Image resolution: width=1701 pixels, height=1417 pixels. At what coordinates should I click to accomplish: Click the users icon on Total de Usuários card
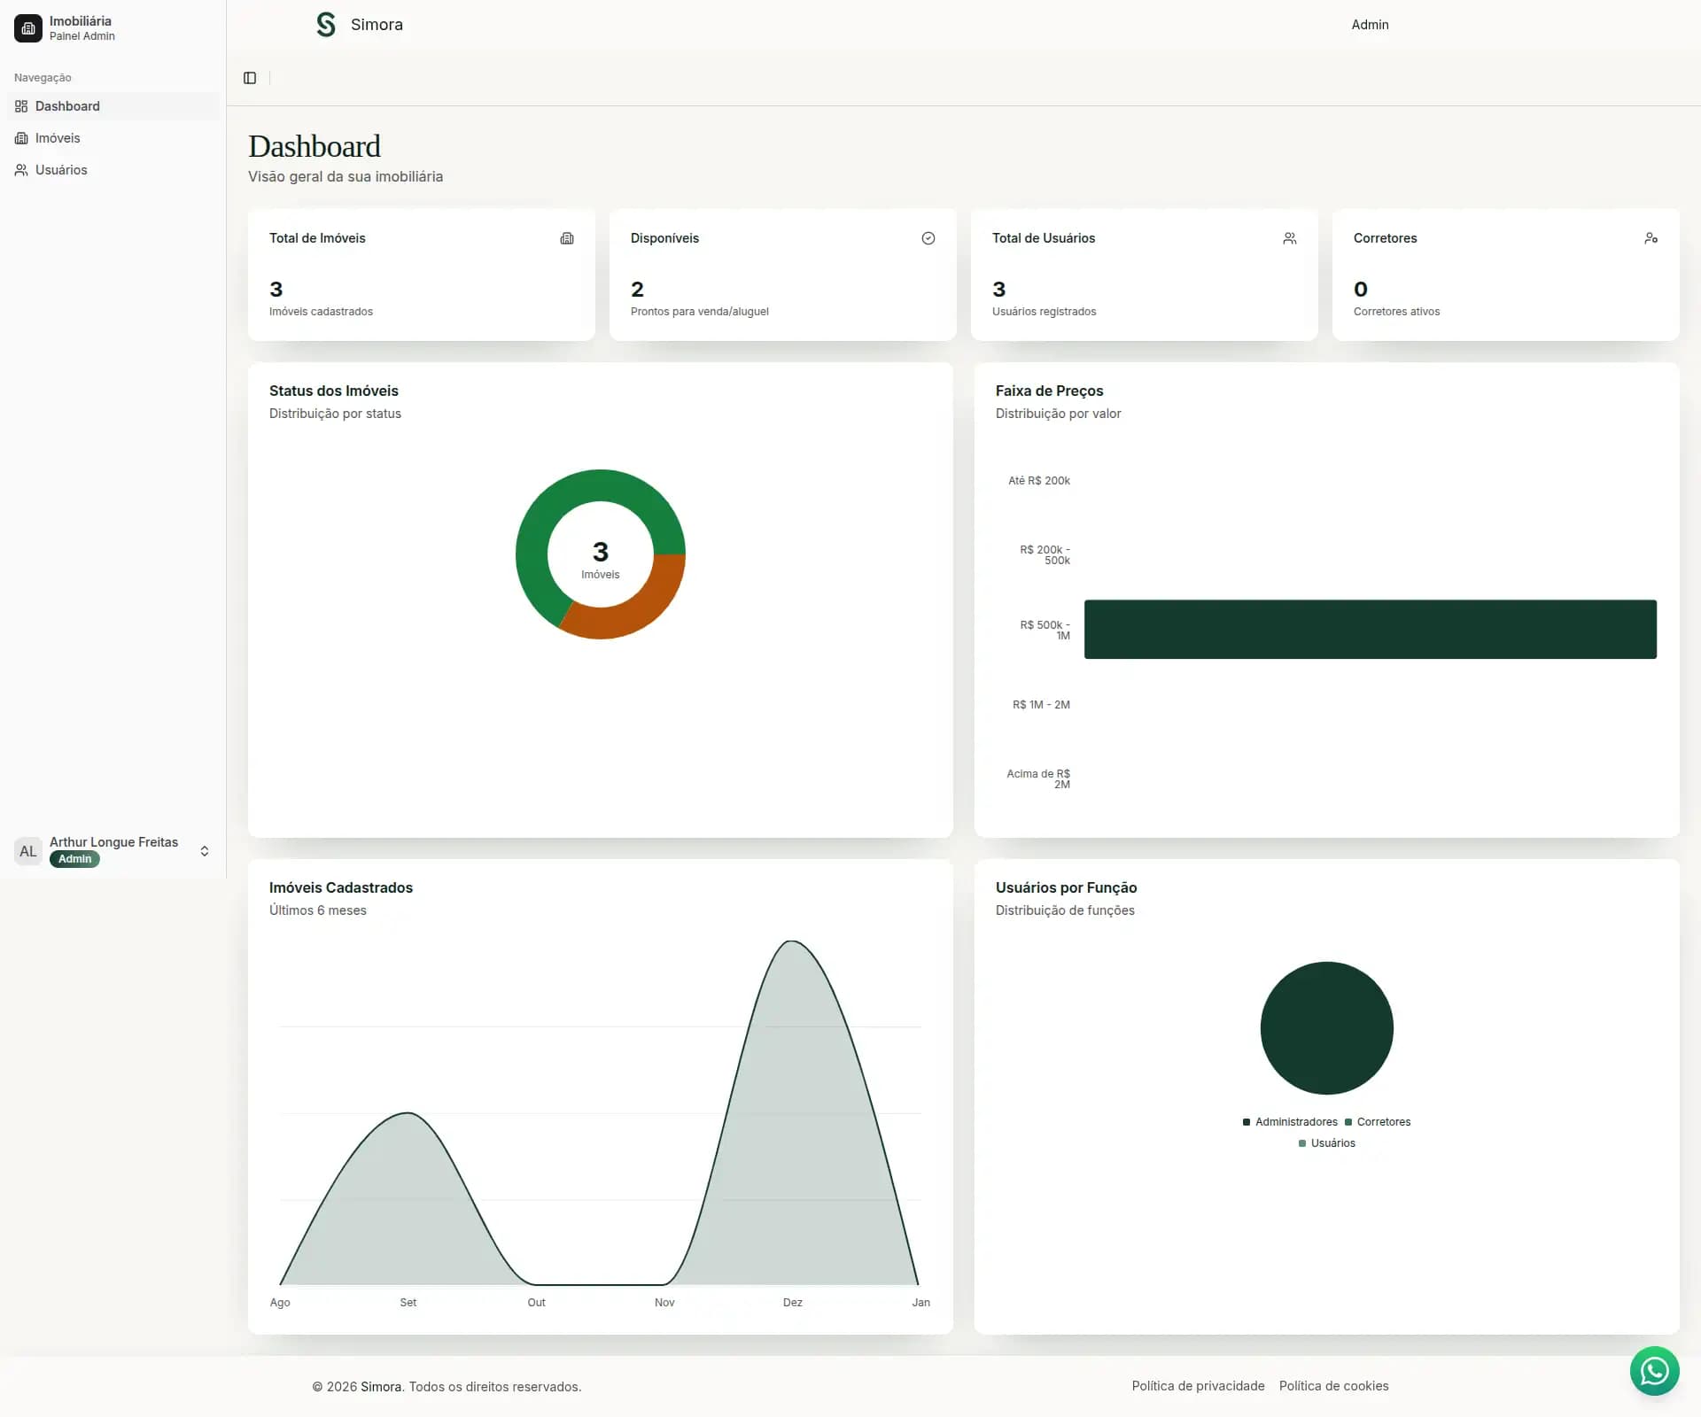(1290, 238)
